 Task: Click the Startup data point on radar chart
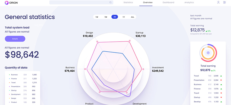point(129,41)
